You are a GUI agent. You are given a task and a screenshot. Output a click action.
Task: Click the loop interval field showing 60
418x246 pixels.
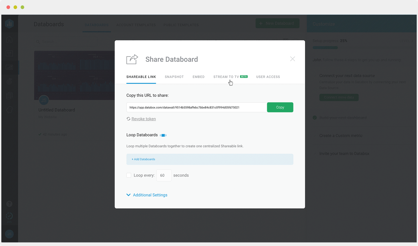pyautogui.click(x=164, y=175)
